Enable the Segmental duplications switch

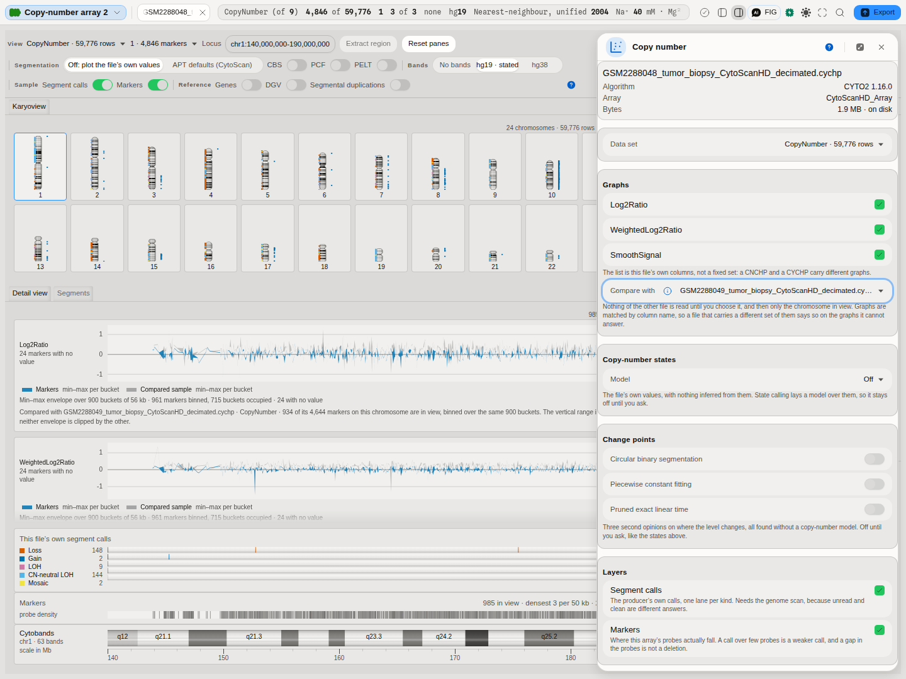400,85
